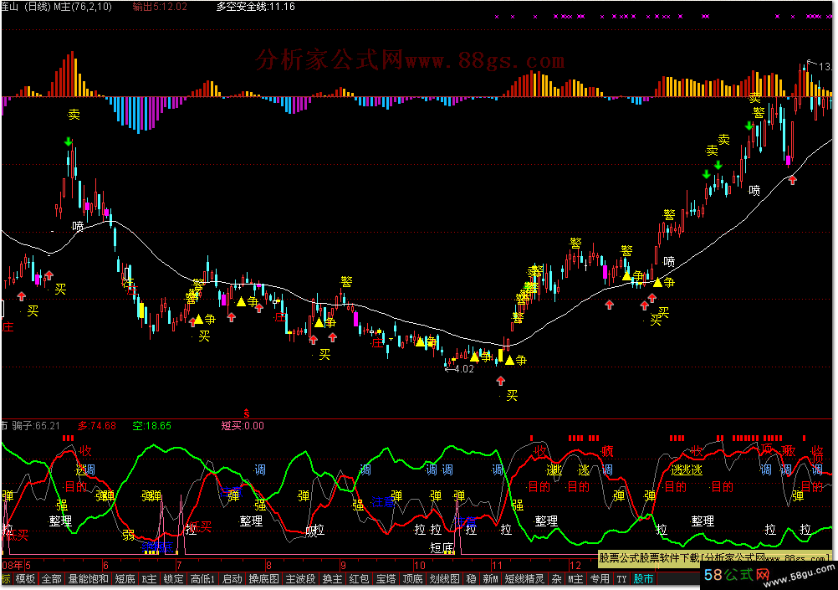Image resolution: width=838 pixels, height=590 pixels.
Task: Jump to month 7 on time axis
Action: point(179,565)
